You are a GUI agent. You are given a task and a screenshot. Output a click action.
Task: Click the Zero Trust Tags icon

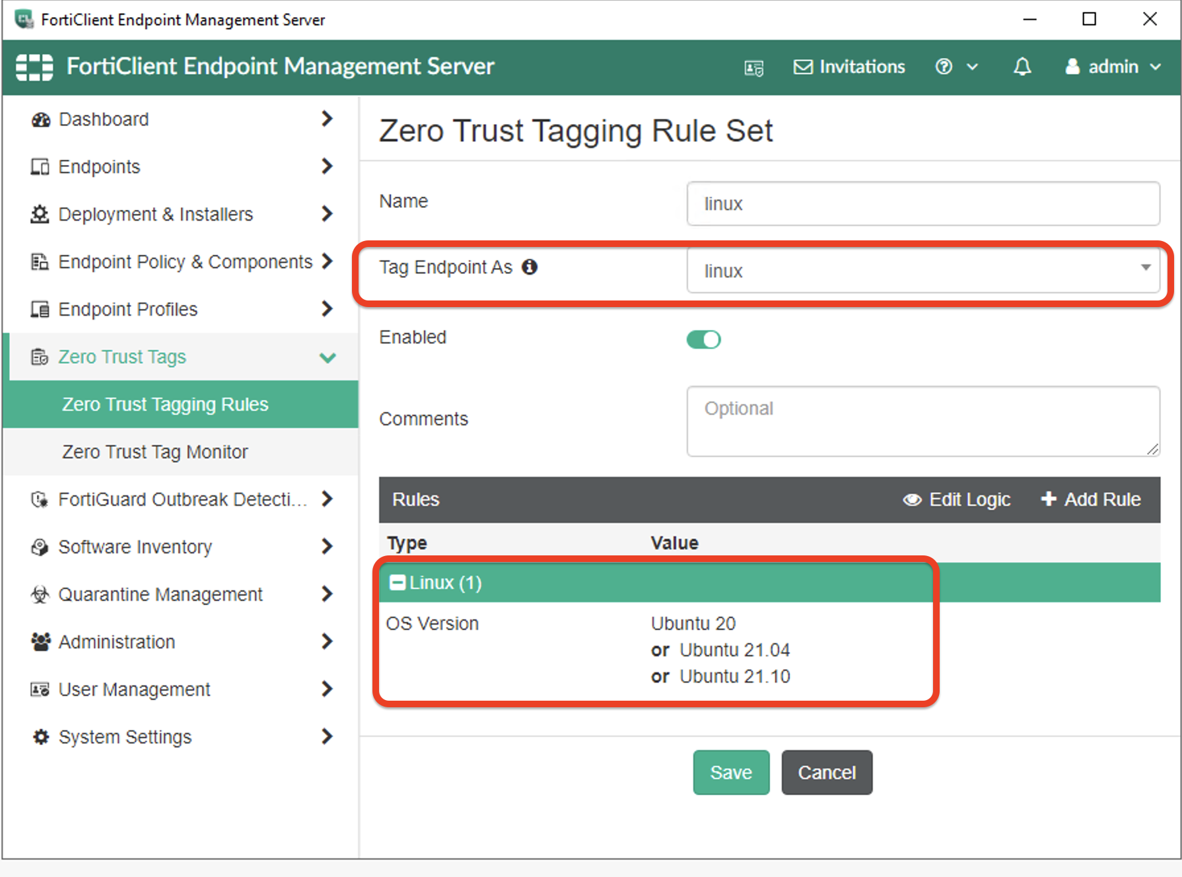tap(40, 357)
